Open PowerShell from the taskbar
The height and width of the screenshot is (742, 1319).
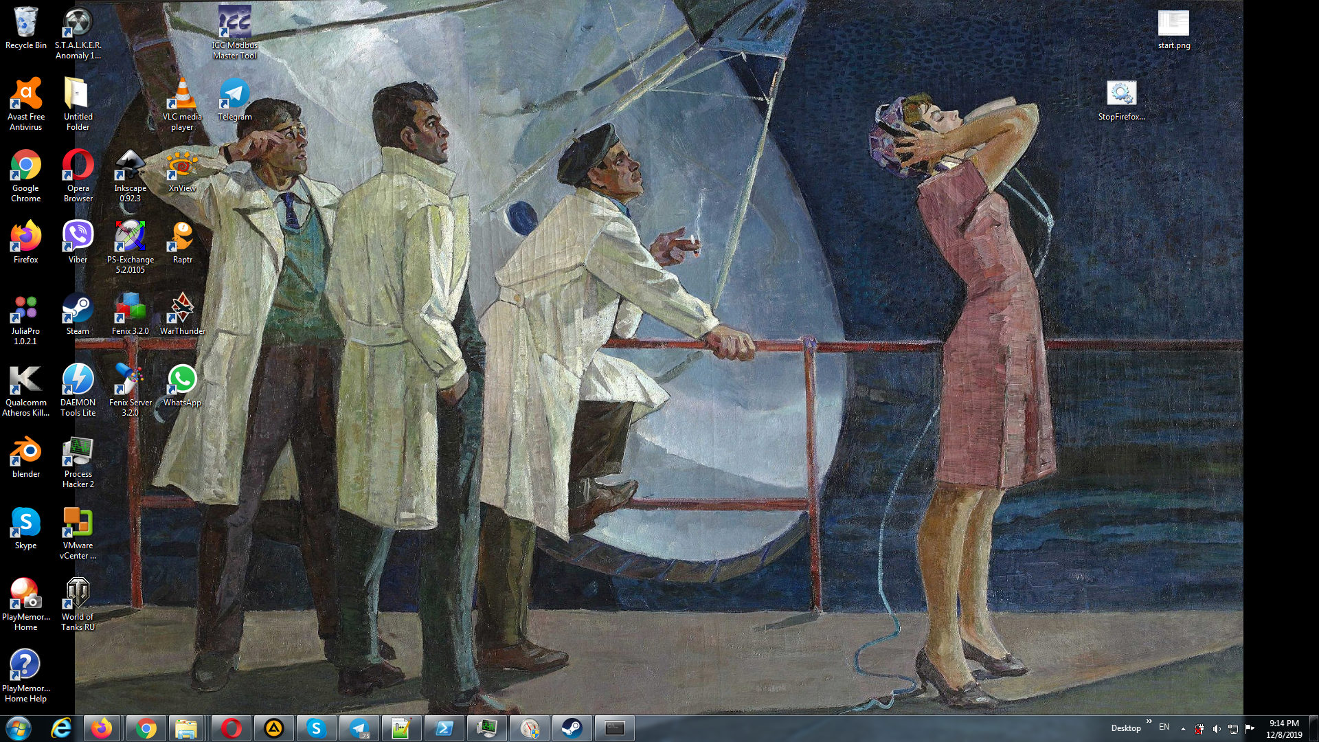pyautogui.click(x=444, y=728)
